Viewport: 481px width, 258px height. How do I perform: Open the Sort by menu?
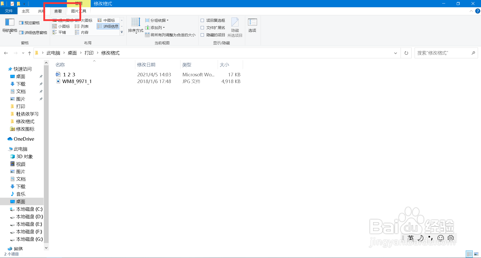click(x=136, y=25)
